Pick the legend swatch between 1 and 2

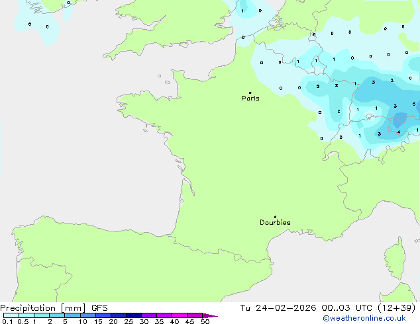(x=42, y=315)
